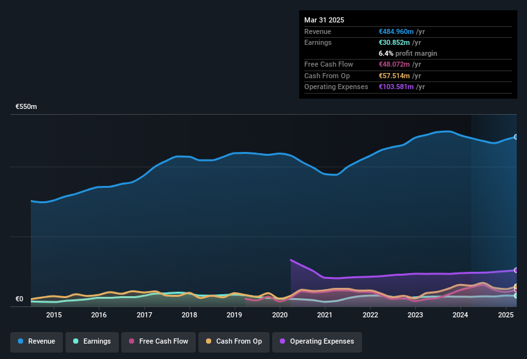Click the 2015 x-axis label
Image resolution: width=527 pixels, height=359 pixels.
click(x=54, y=315)
